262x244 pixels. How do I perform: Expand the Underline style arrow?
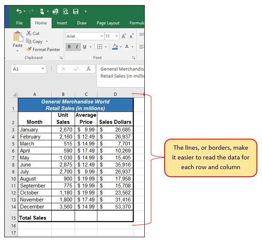point(91,47)
